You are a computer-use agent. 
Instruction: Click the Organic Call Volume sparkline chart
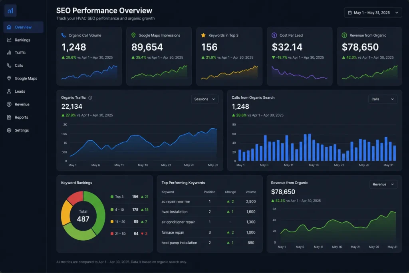click(x=89, y=72)
